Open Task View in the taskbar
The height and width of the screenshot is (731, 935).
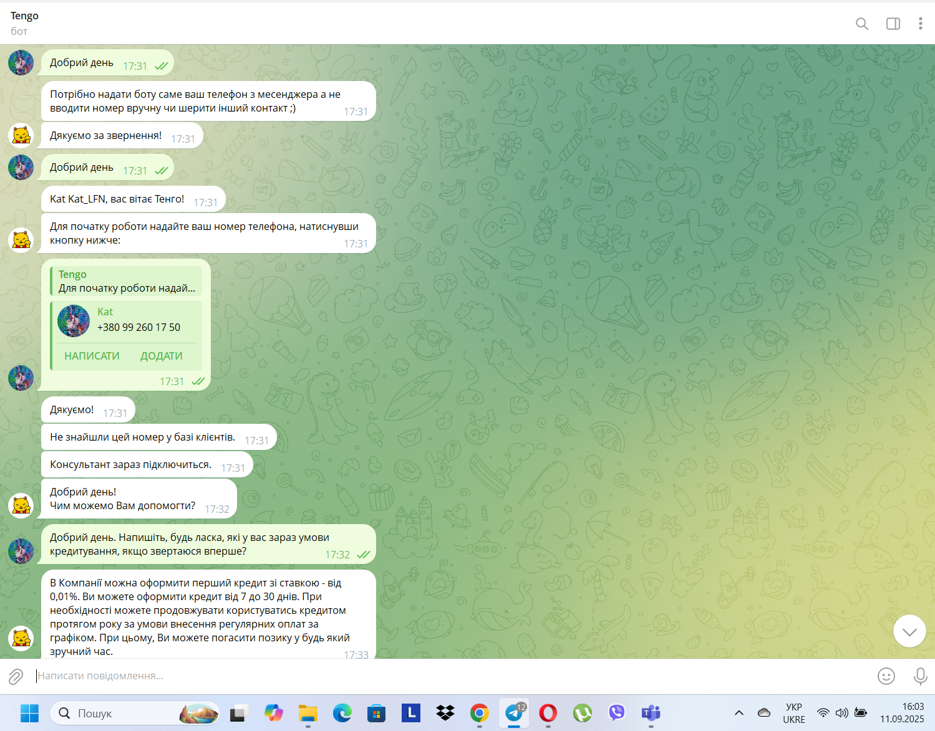pyautogui.click(x=239, y=713)
